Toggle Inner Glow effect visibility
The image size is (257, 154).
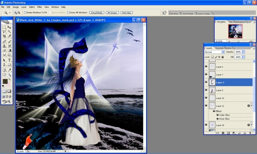coord(218,119)
